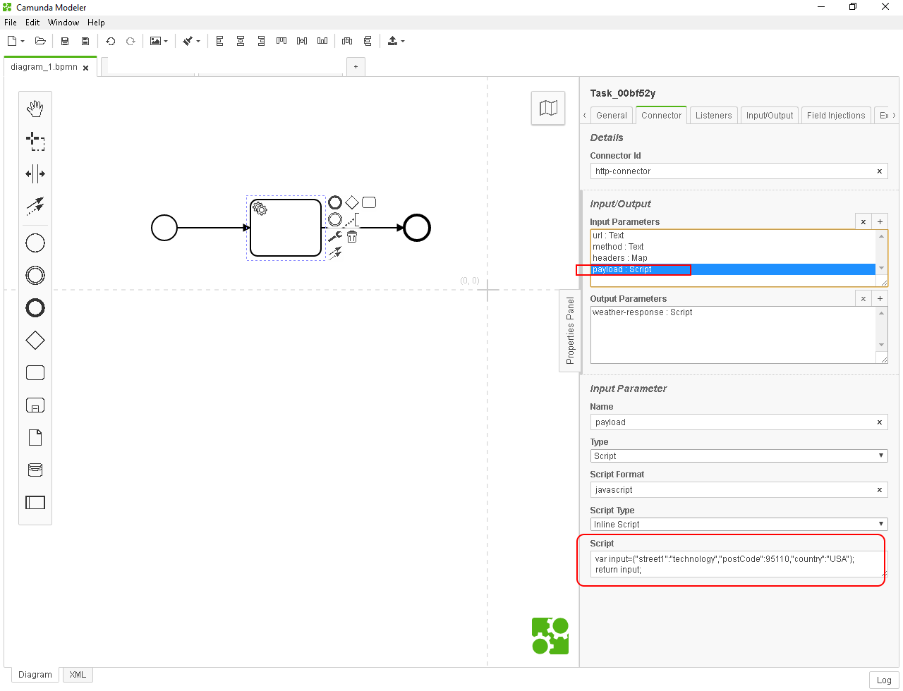Activate the Lasso selection tool

(35, 141)
